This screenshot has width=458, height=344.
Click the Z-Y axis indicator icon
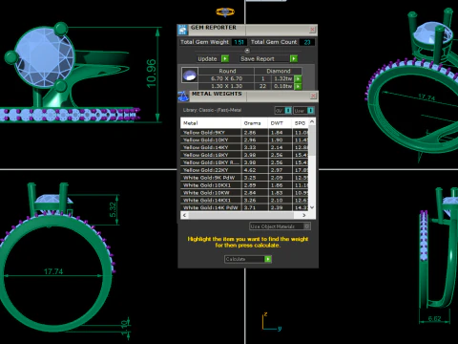click(x=271, y=322)
